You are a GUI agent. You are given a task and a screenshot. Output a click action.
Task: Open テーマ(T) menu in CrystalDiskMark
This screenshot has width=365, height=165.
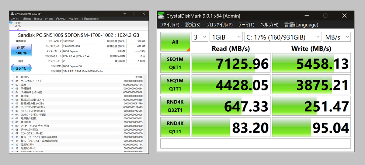246,25
